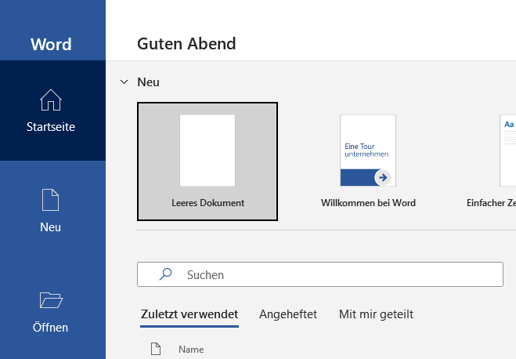Viewport: 516px width, 359px height.
Task: Select the Leeres Dokument template
Action: (207, 161)
